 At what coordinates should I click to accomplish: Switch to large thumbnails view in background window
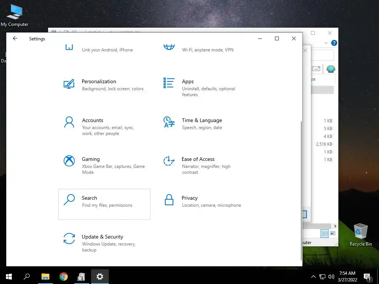click(x=333, y=233)
